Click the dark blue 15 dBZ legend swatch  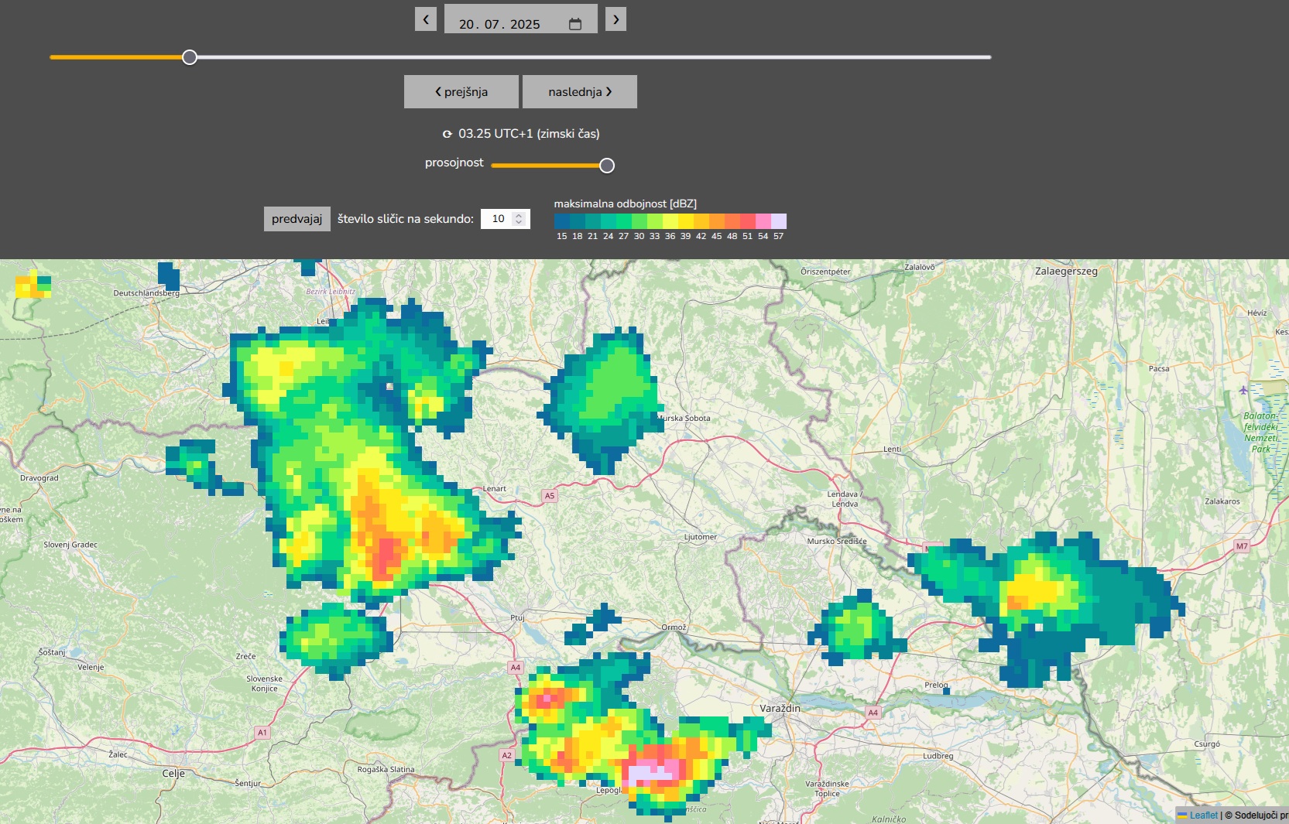coord(562,221)
